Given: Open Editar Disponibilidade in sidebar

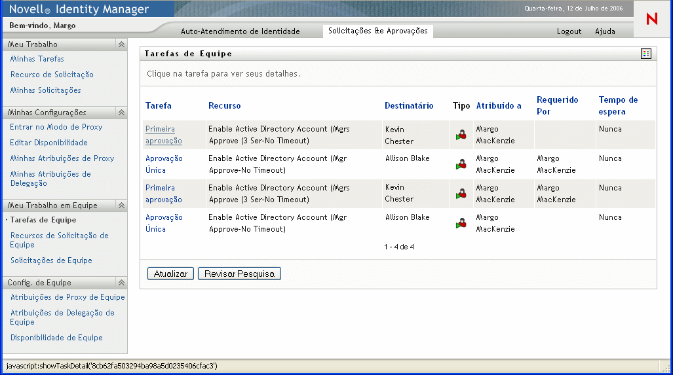Looking at the screenshot, I should (x=48, y=143).
